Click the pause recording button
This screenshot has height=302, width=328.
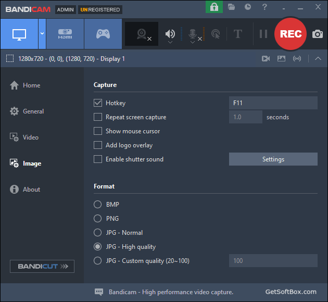click(x=263, y=34)
